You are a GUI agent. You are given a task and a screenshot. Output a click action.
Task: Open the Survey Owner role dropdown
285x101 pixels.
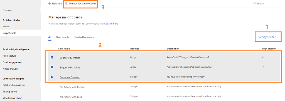click(x=269, y=37)
